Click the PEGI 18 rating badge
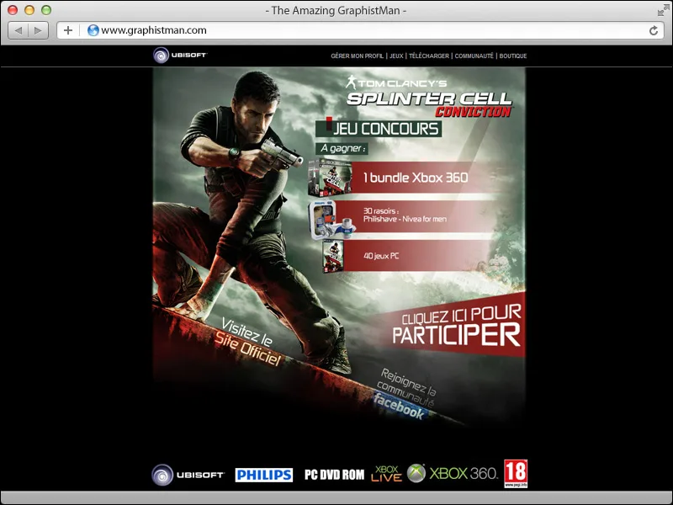 tap(516, 474)
